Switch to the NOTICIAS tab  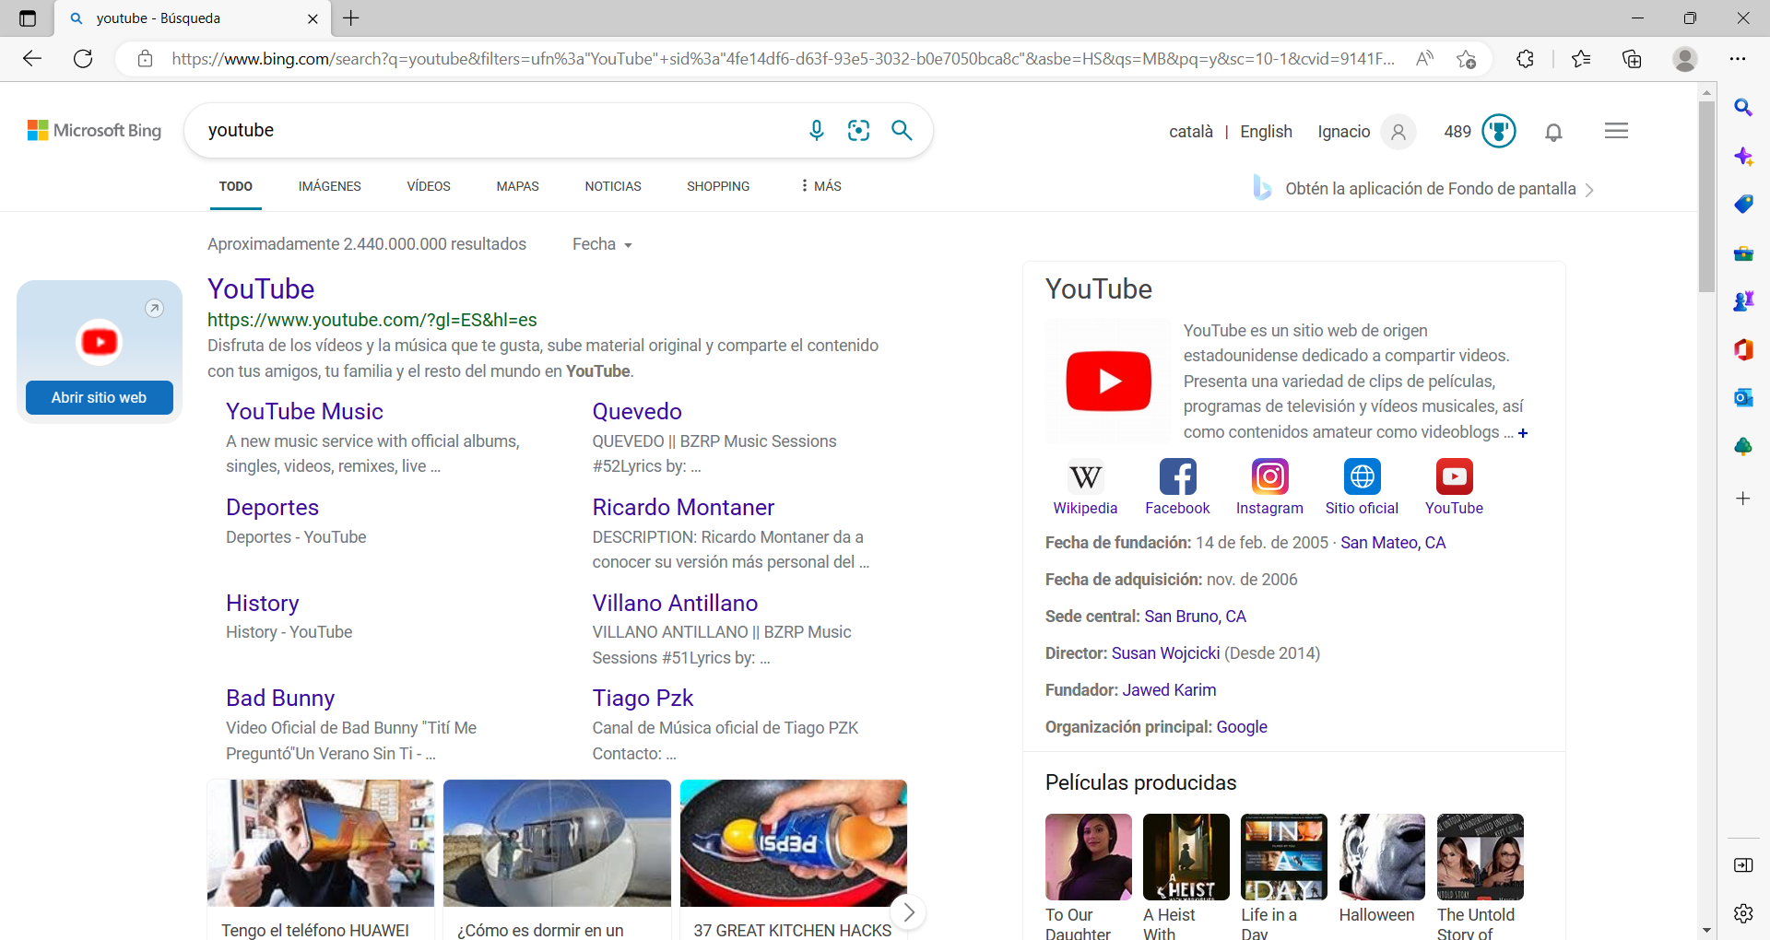pyautogui.click(x=612, y=186)
